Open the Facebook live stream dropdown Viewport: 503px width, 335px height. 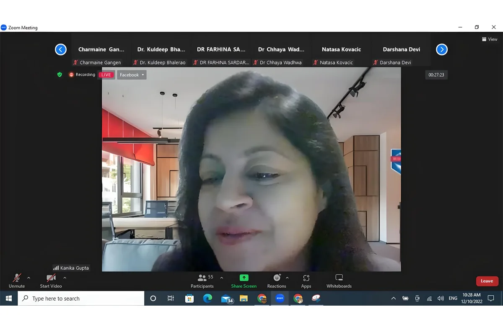click(132, 75)
